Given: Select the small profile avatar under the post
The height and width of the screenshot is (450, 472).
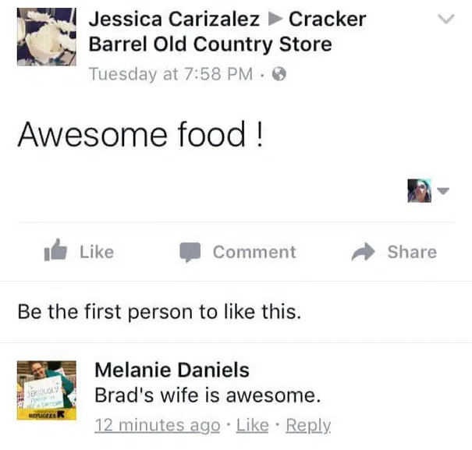Looking at the screenshot, I should tap(419, 190).
